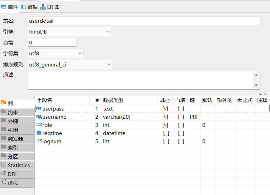Screen dimensions: 270x195
Task: Switch to the 属性 tab
Action: pyautogui.click(x=9, y=7)
